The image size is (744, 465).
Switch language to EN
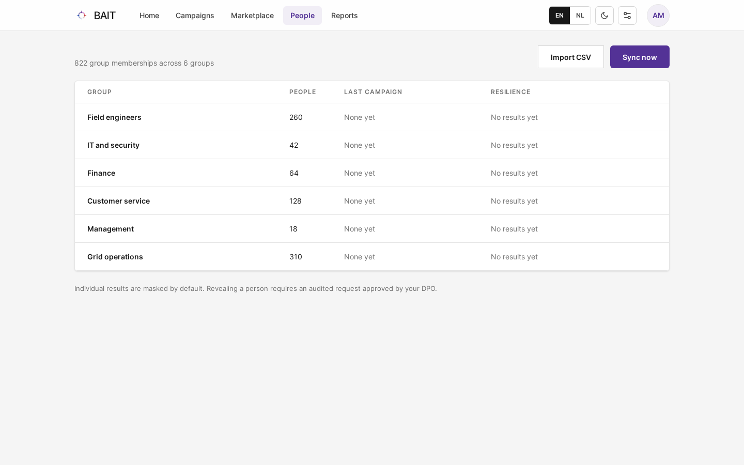click(560, 16)
